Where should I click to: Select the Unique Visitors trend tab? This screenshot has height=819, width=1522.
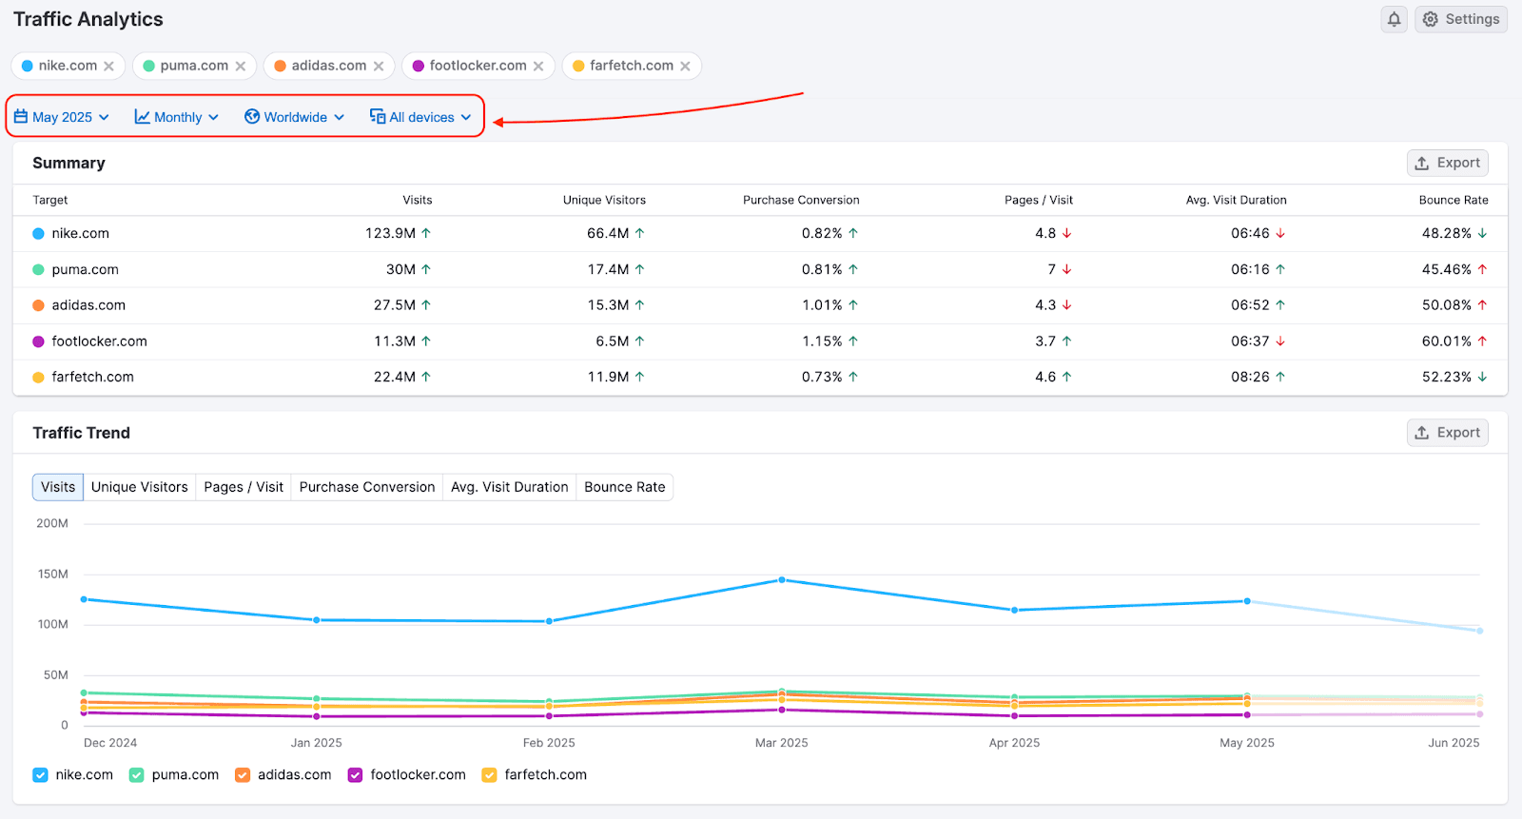(140, 487)
